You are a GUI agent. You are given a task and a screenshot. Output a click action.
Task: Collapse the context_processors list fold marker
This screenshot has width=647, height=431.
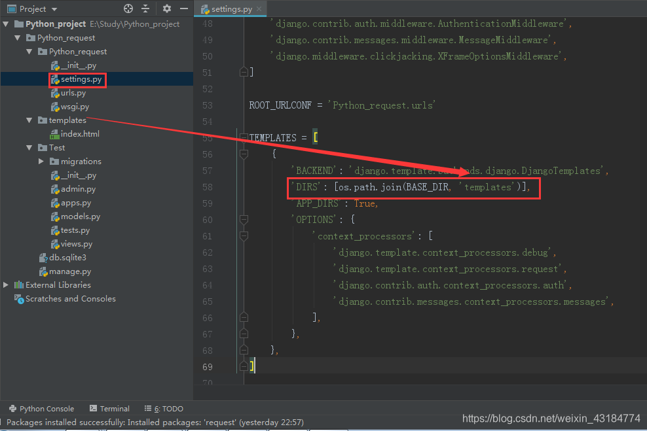click(x=244, y=236)
